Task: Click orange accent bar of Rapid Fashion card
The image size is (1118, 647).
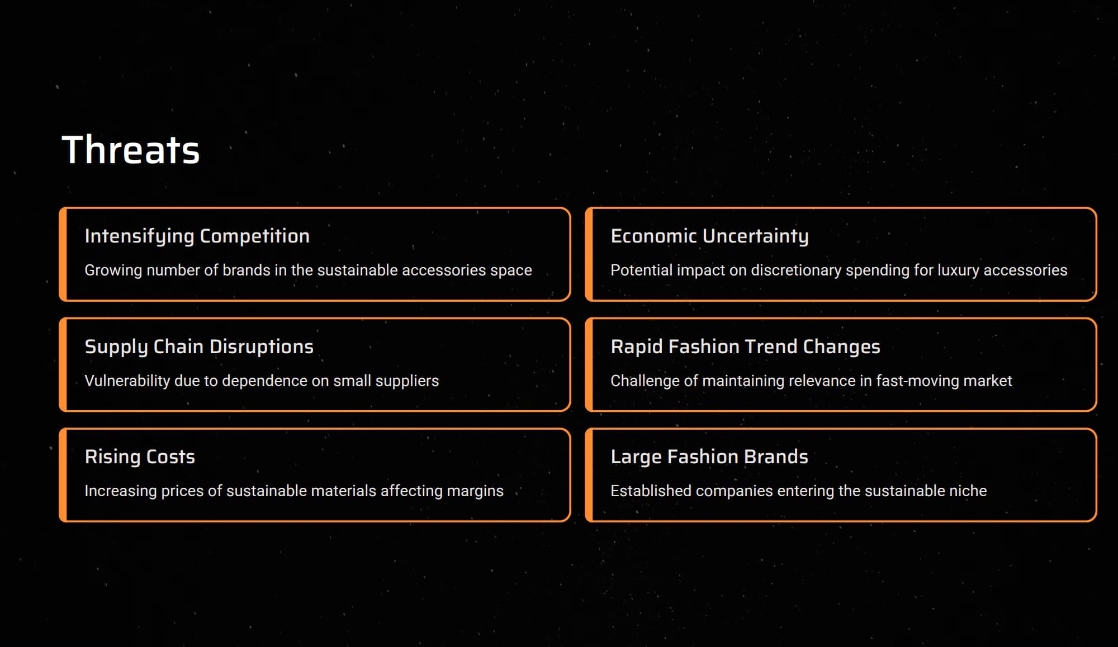Action: (x=589, y=365)
